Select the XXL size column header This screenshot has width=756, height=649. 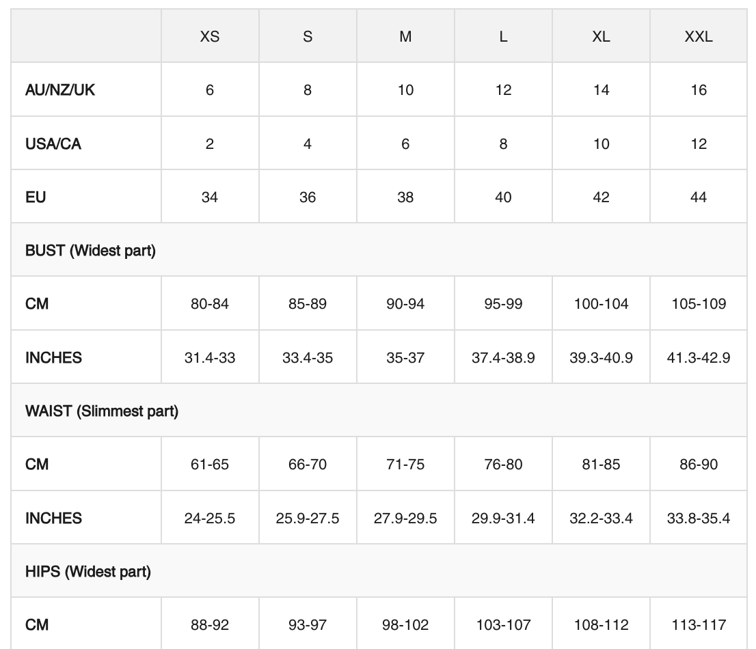699,37
